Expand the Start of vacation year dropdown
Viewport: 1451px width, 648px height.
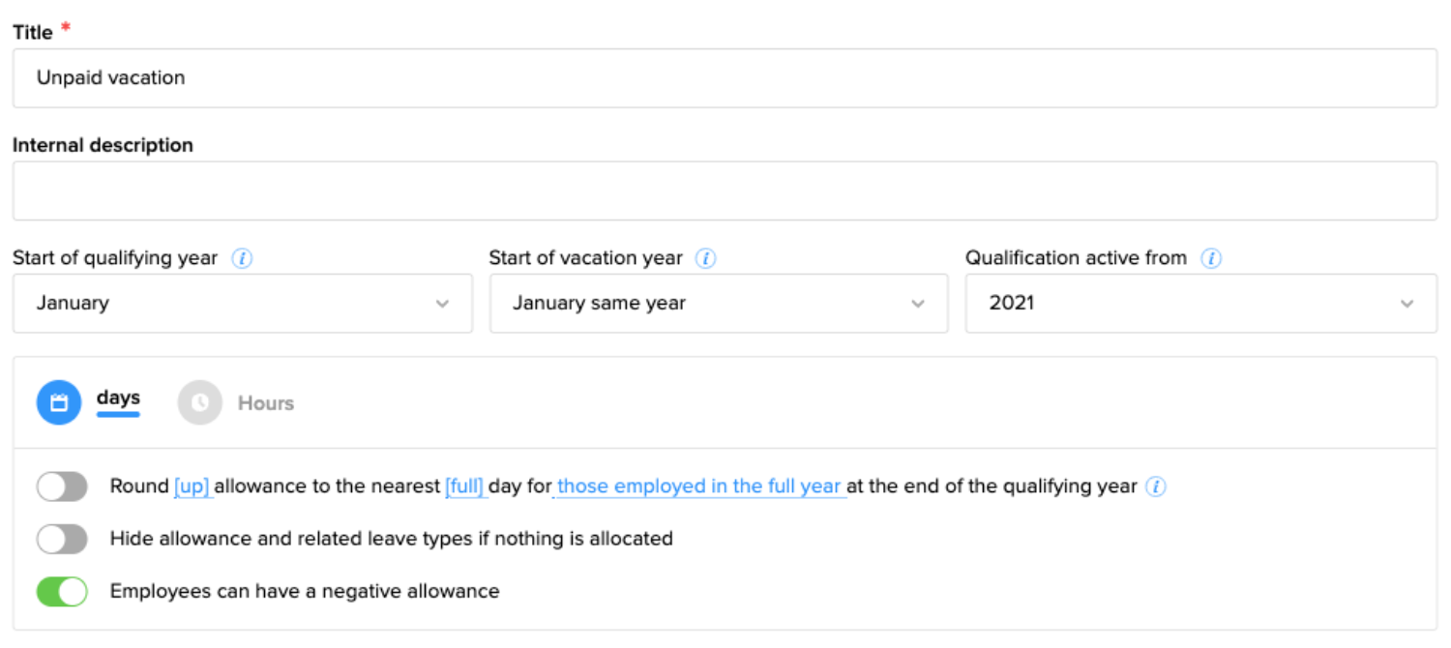(718, 304)
